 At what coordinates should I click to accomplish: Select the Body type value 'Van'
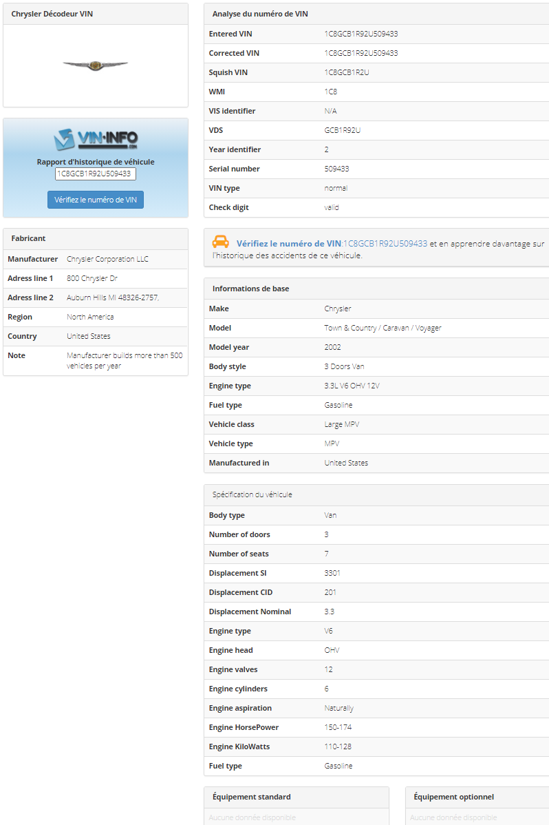click(x=330, y=515)
